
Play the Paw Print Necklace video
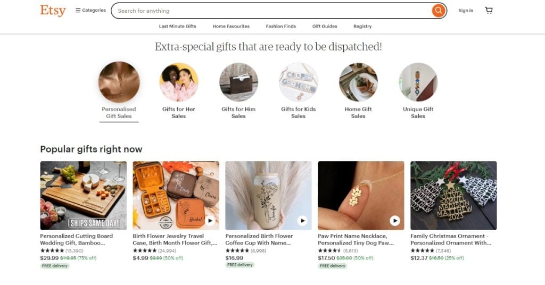[x=395, y=220]
